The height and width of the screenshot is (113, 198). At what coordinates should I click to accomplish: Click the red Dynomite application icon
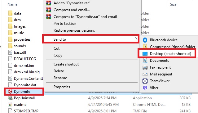[10, 91]
